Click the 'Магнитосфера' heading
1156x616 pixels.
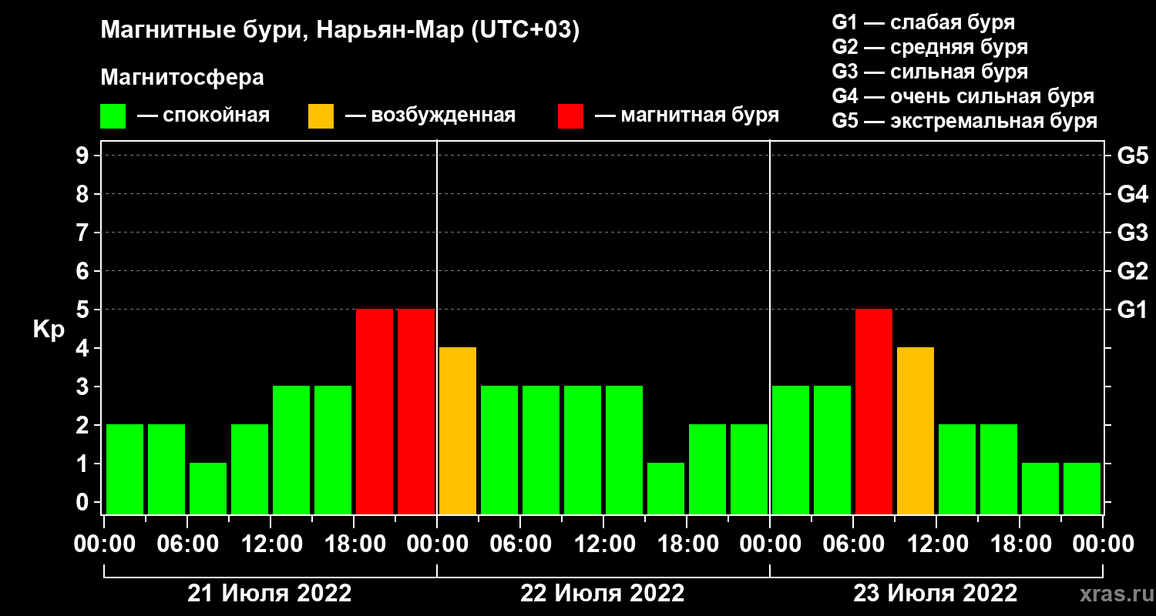(x=183, y=78)
